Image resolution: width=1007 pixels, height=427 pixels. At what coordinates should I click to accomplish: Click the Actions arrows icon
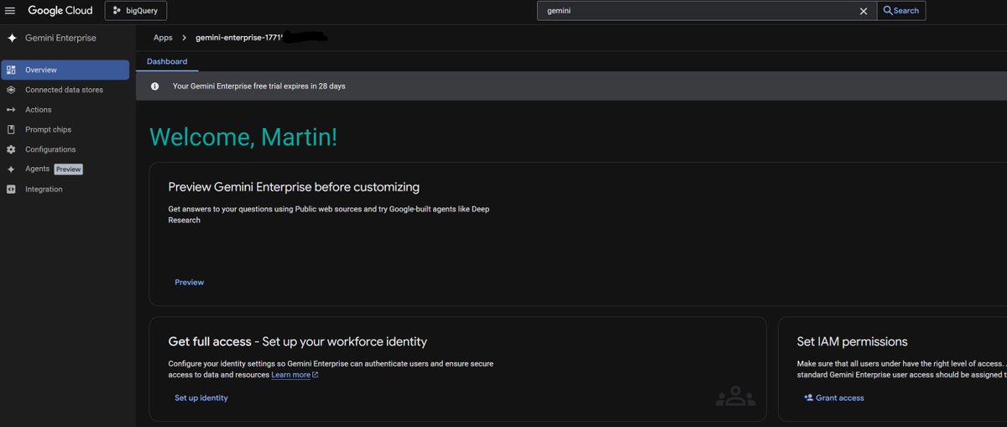pyautogui.click(x=10, y=110)
